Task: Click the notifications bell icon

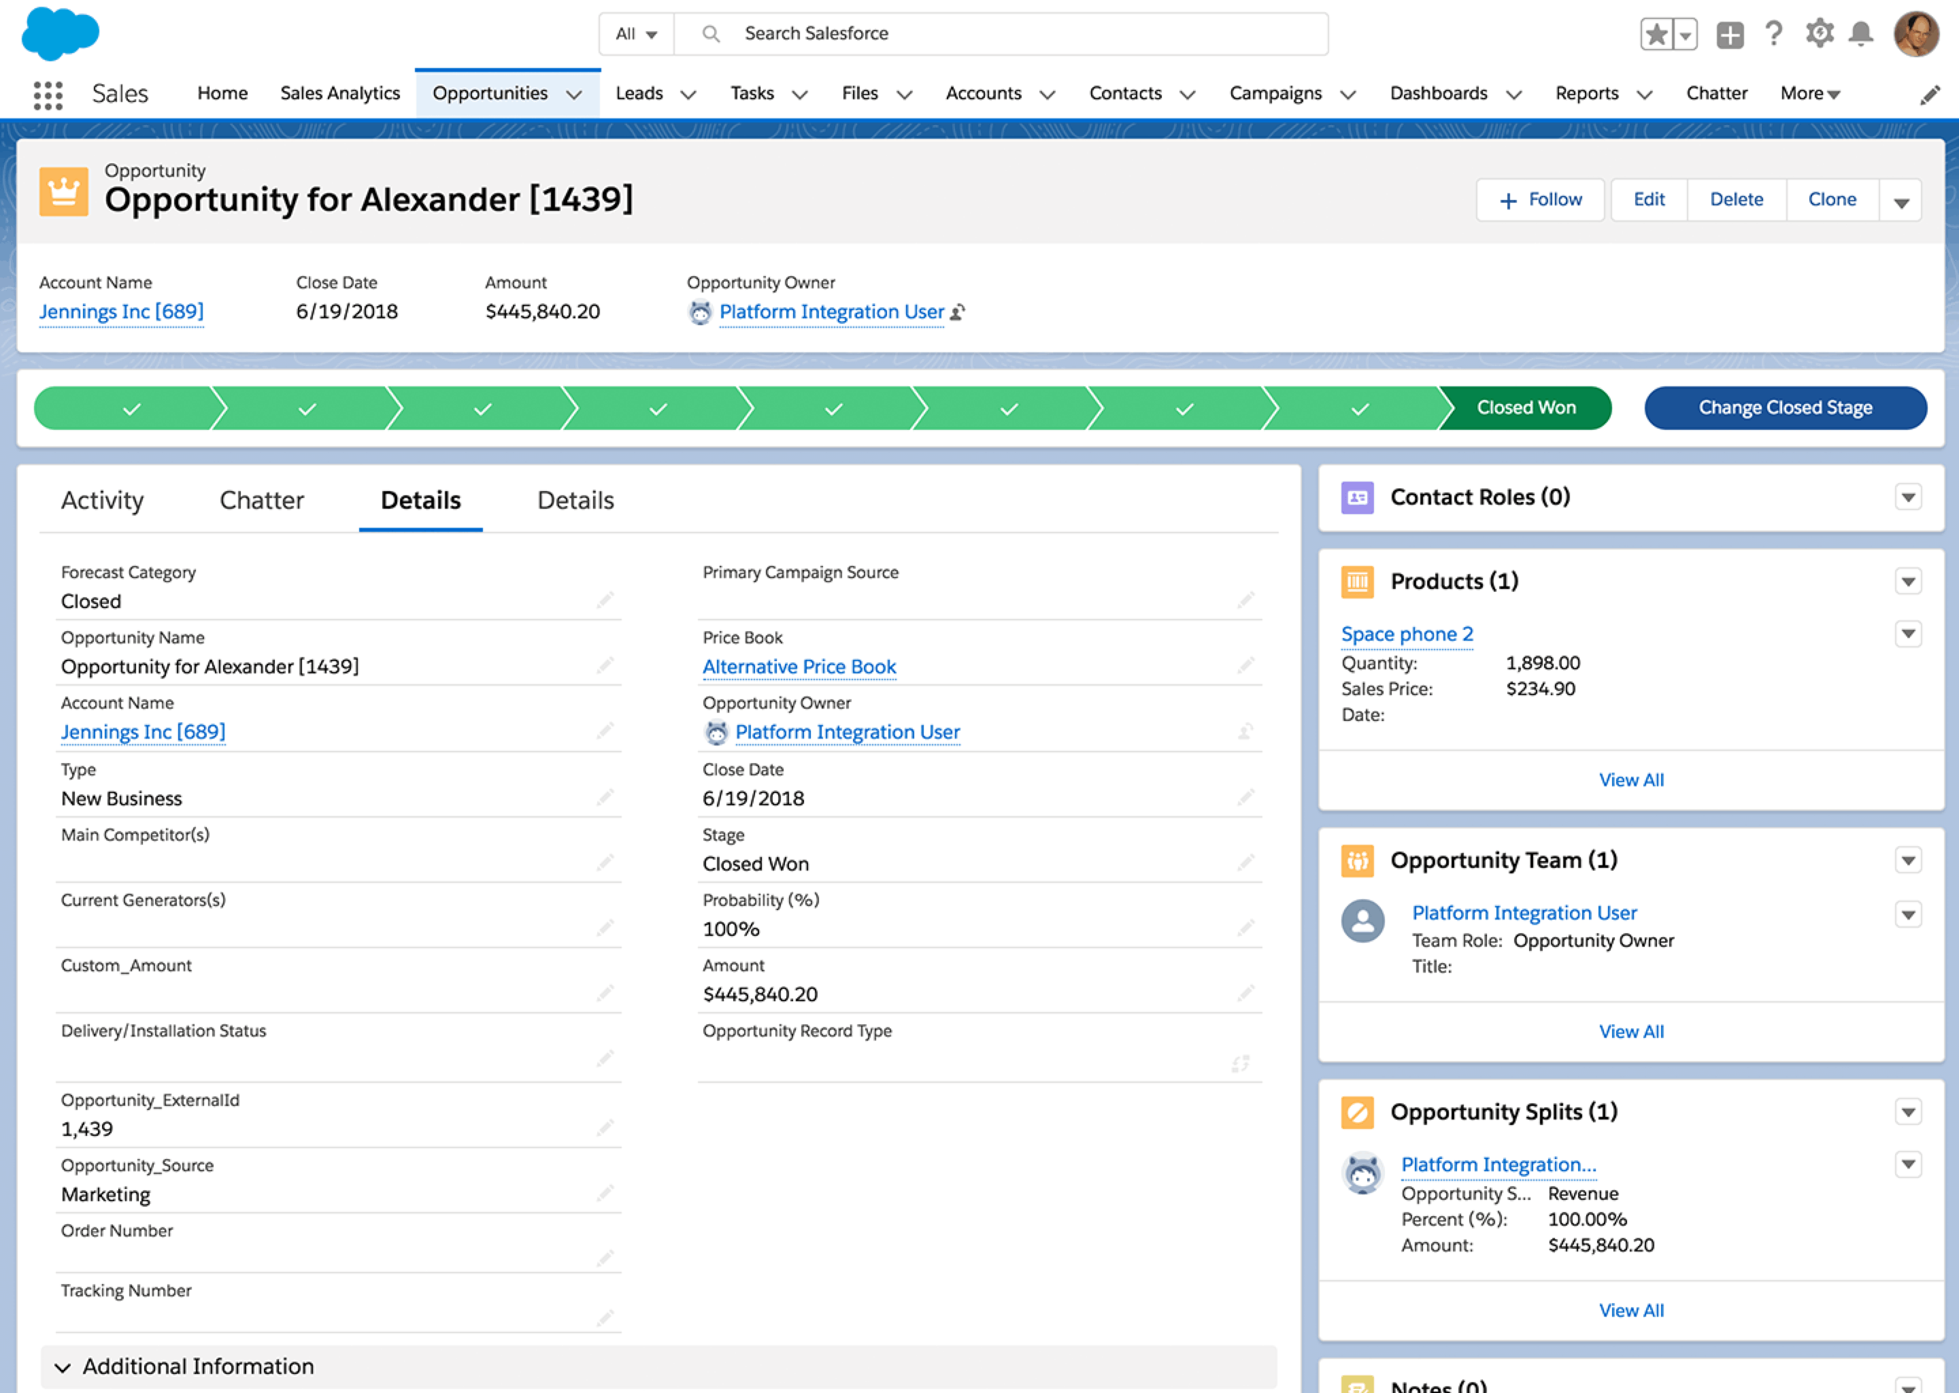Action: (x=1860, y=34)
